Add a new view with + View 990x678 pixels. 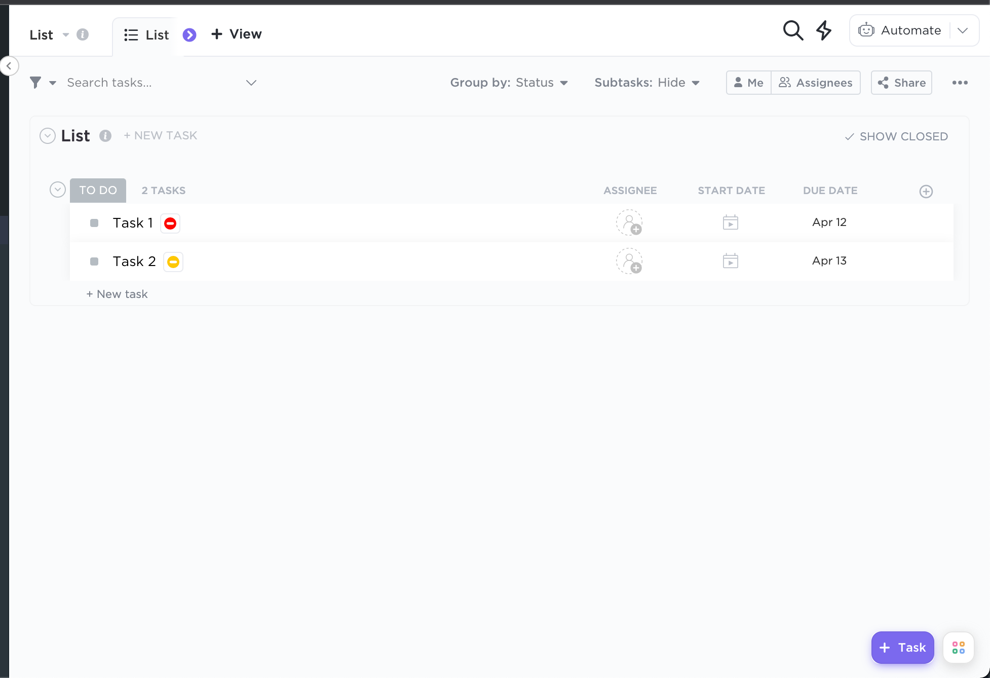(x=236, y=34)
